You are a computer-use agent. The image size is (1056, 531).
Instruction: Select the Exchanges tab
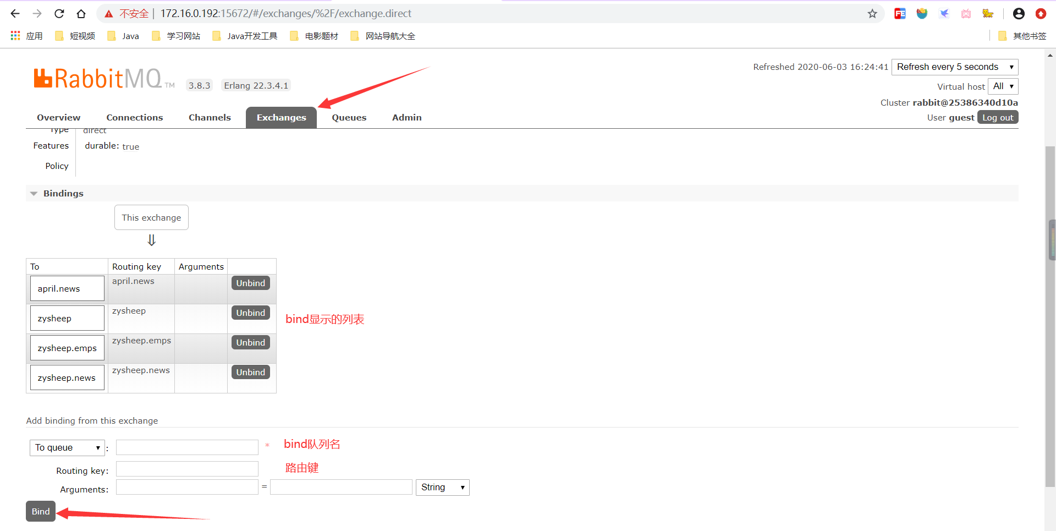[281, 118]
